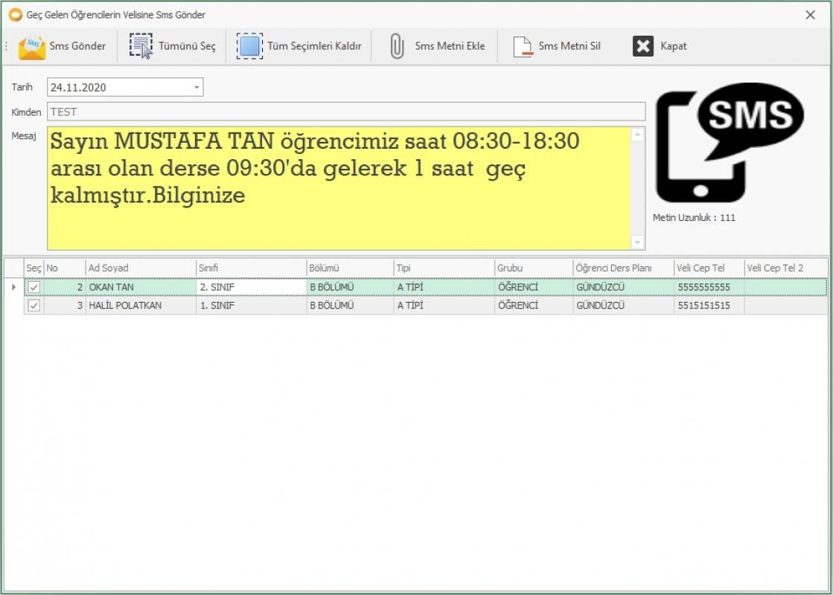Open the Tarih date dropdown
833x595 pixels.
coord(195,87)
